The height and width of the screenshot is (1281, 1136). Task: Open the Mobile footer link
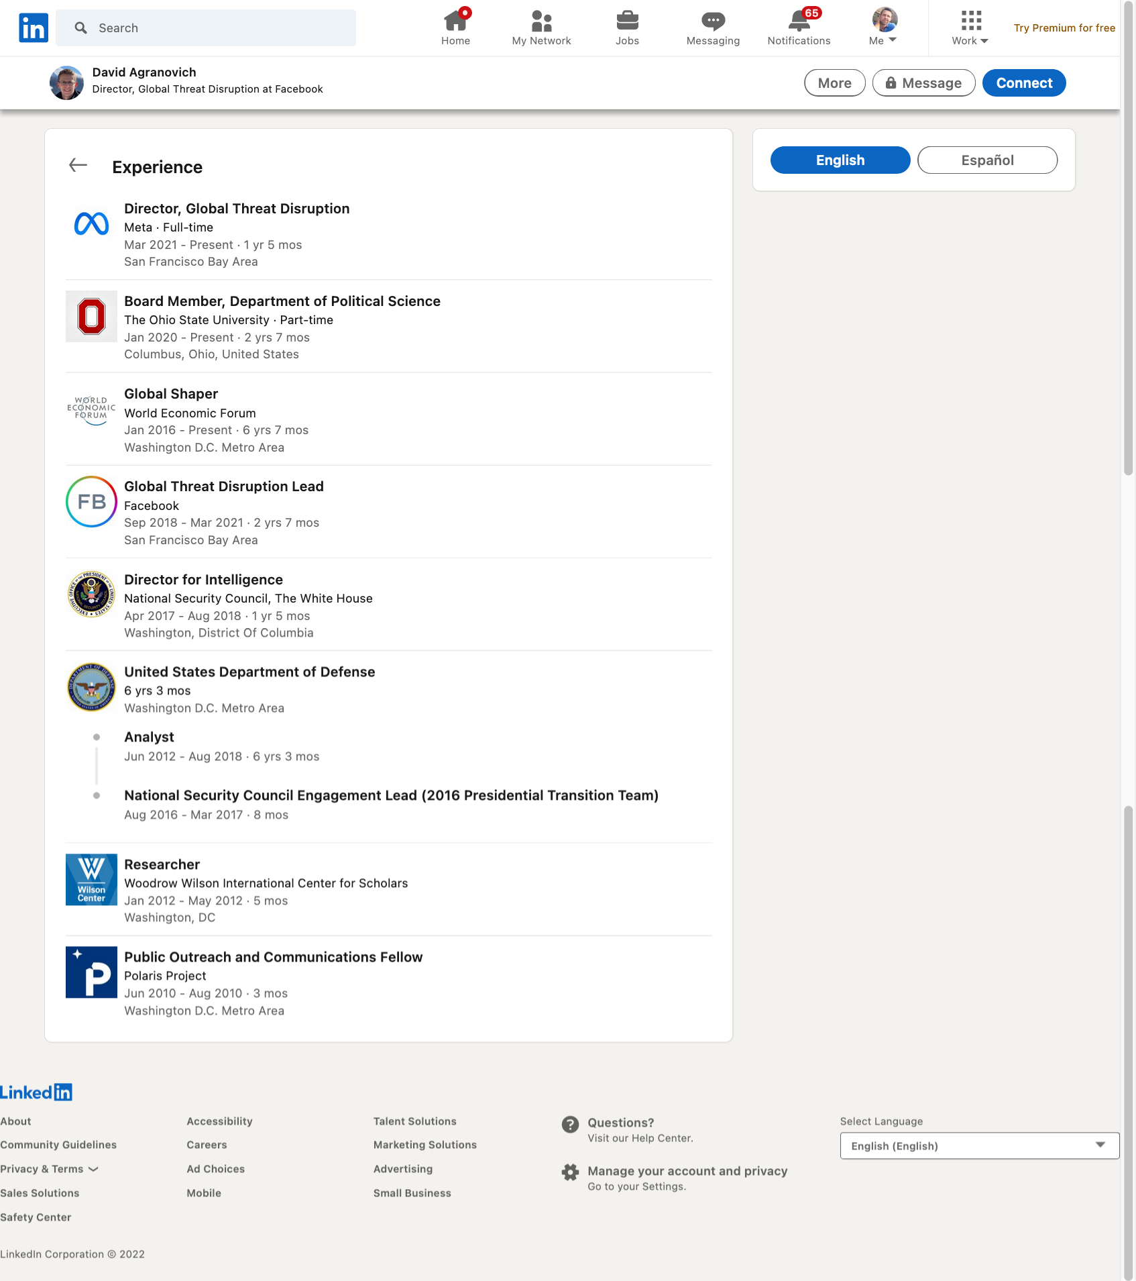[204, 1193]
